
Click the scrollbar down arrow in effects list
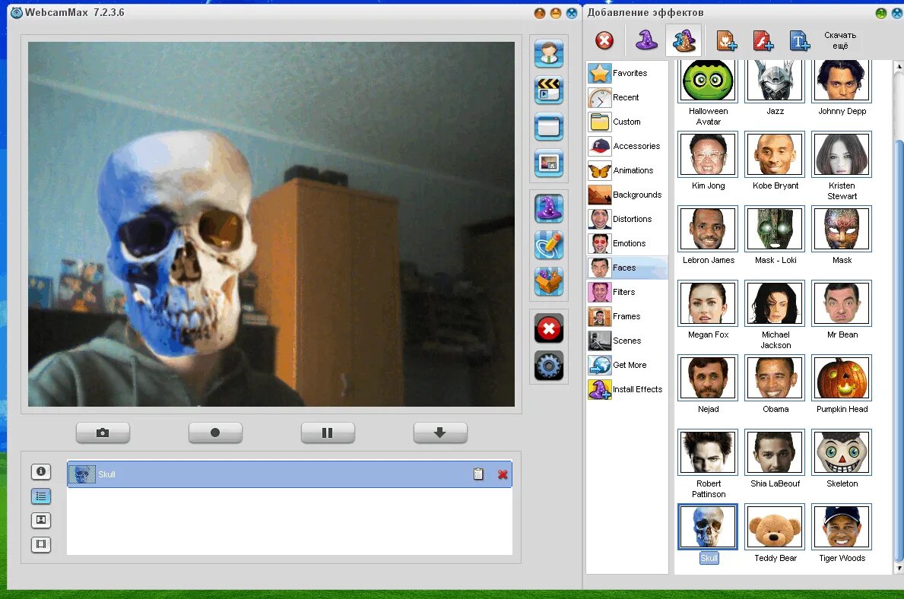pos(898,569)
